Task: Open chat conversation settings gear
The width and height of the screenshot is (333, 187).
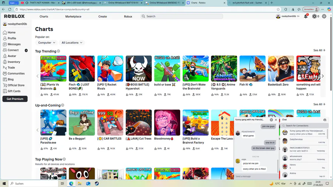Action: 272,120
